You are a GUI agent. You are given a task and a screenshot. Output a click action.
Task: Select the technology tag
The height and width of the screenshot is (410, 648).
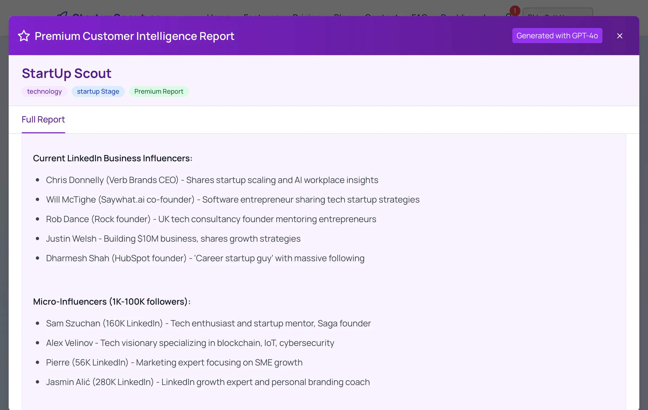tap(45, 92)
